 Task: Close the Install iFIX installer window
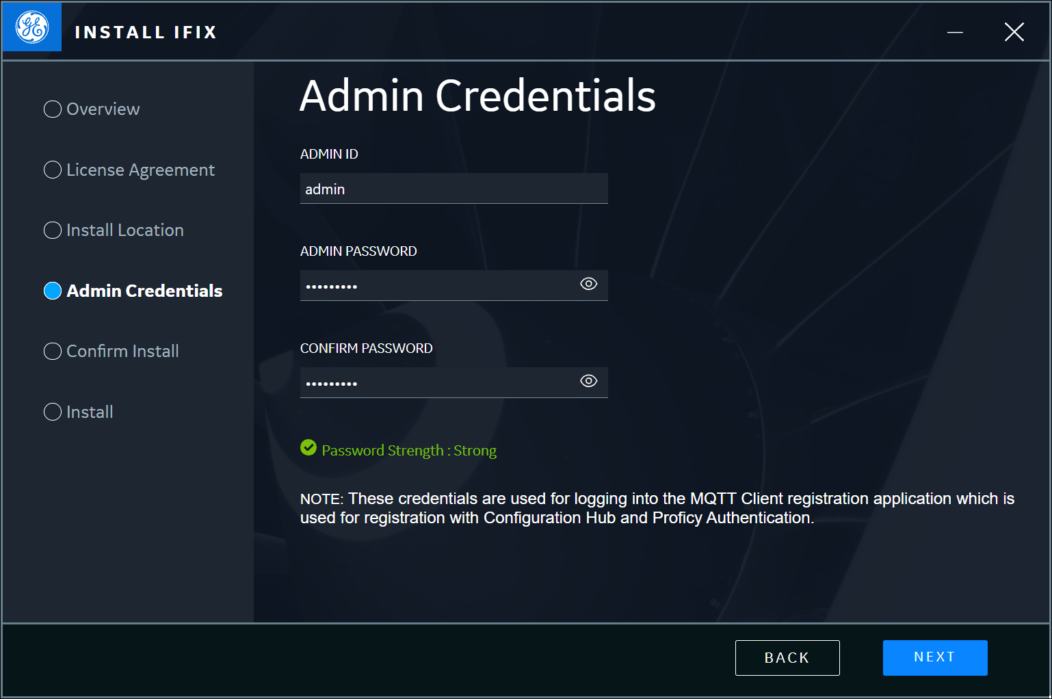click(1014, 32)
